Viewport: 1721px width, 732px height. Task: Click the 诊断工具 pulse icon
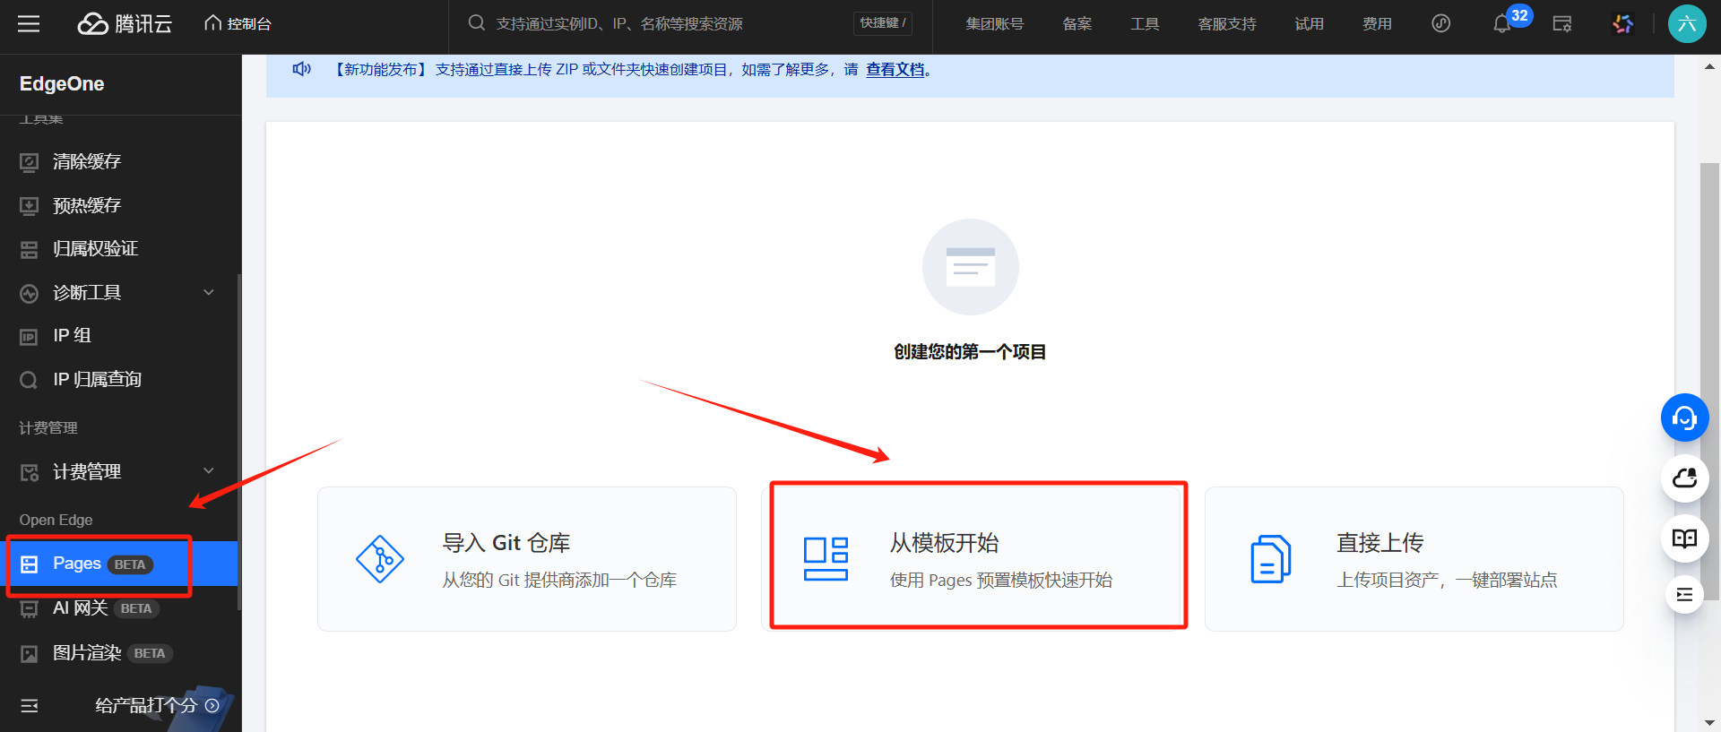[x=30, y=293]
